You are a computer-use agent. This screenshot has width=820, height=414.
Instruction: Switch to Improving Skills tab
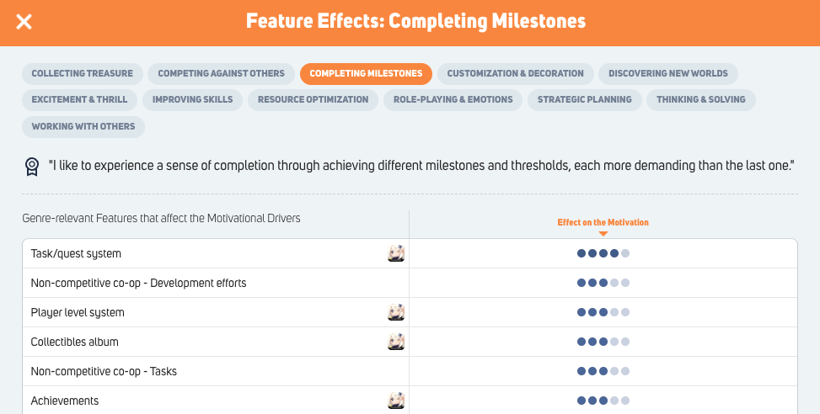(x=192, y=100)
